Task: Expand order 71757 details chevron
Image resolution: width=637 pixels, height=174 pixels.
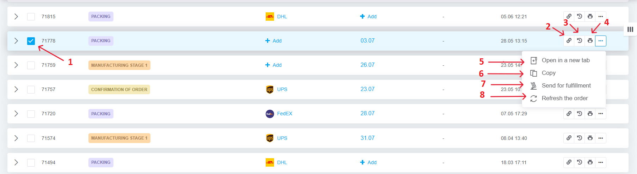Action: (16, 89)
